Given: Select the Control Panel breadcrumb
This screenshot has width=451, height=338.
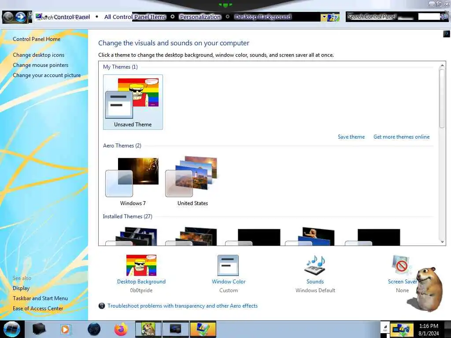Looking at the screenshot, I should pos(72,17).
